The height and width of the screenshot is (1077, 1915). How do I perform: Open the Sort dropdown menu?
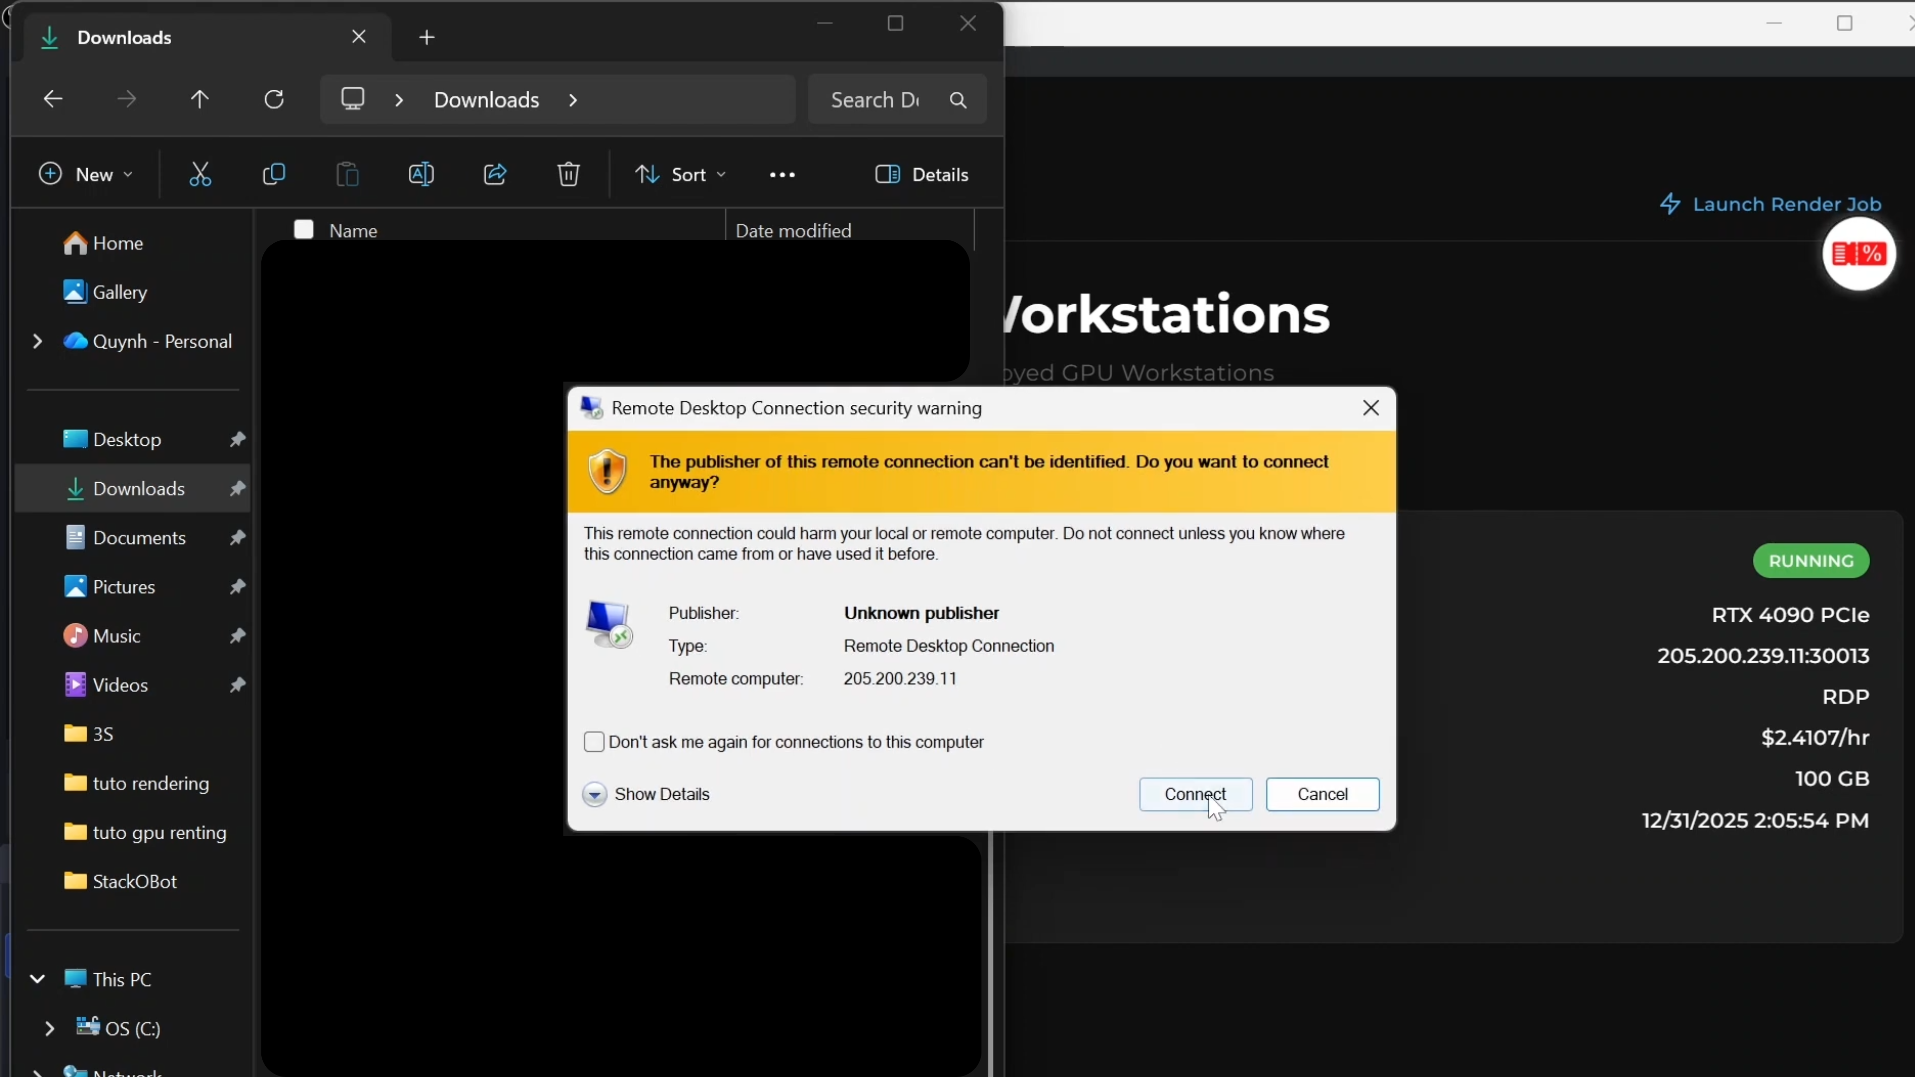pyautogui.click(x=680, y=174)
